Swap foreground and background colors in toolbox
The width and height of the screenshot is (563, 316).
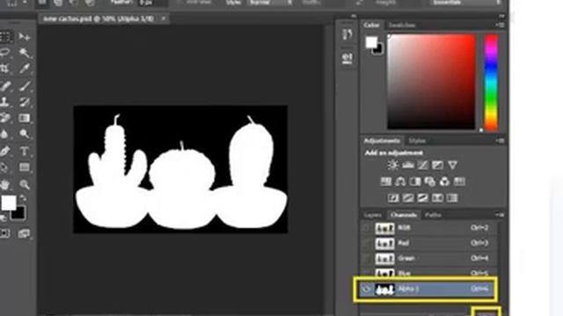point(23,198)
